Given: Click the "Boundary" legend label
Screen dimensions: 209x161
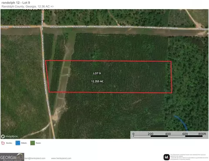Looking at the screenshot, I should point(9,143).
